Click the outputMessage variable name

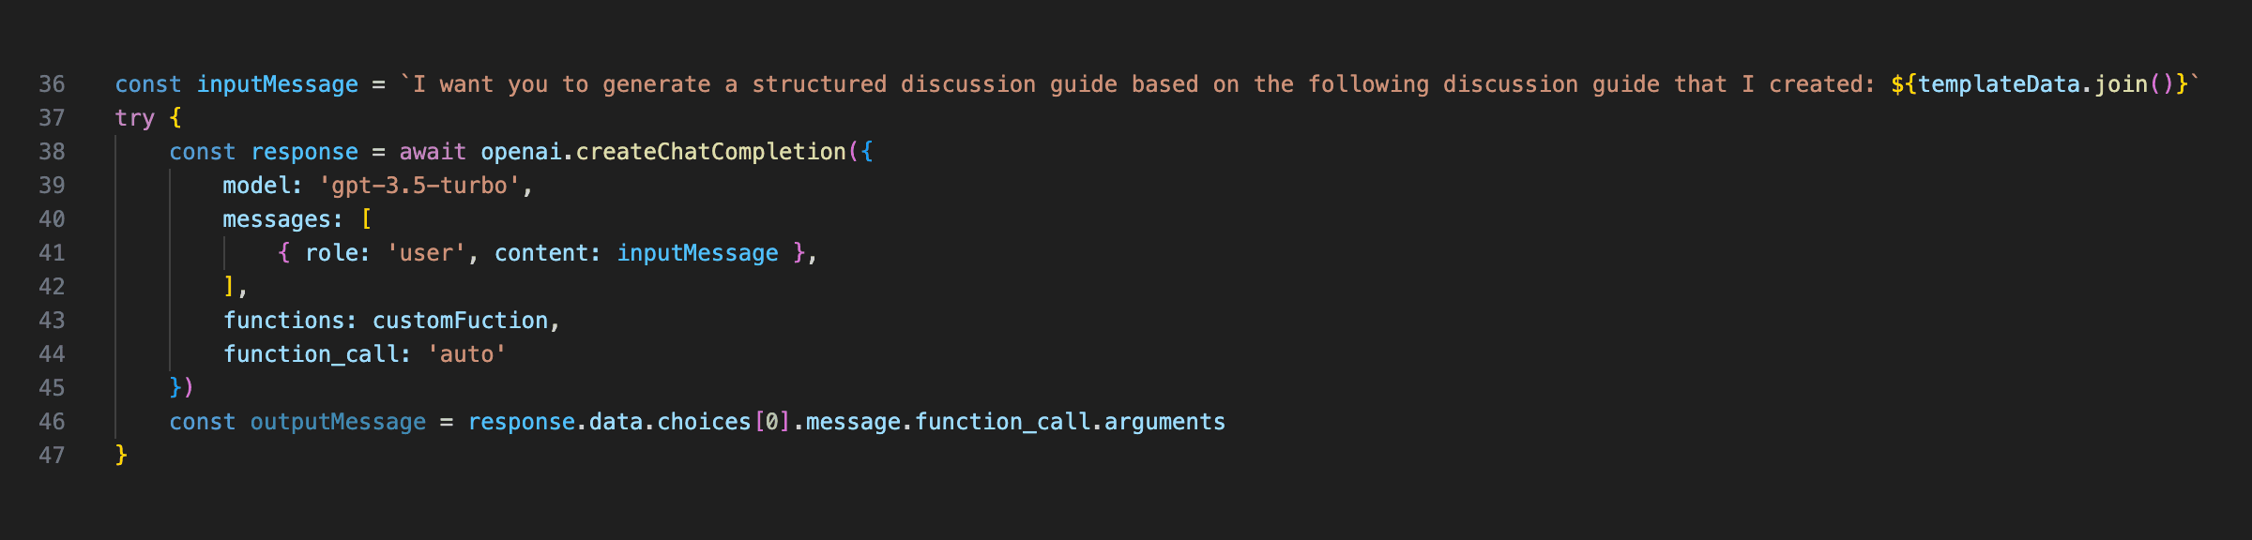pos(338,422)
